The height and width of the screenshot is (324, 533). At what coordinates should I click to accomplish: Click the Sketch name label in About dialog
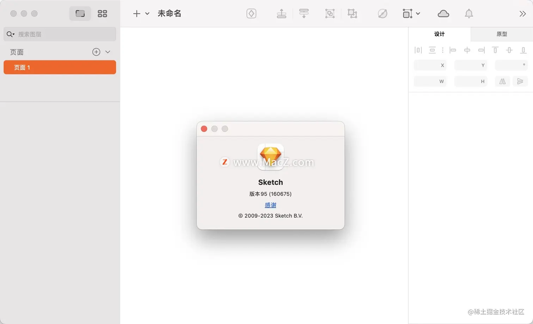point(270,182)
